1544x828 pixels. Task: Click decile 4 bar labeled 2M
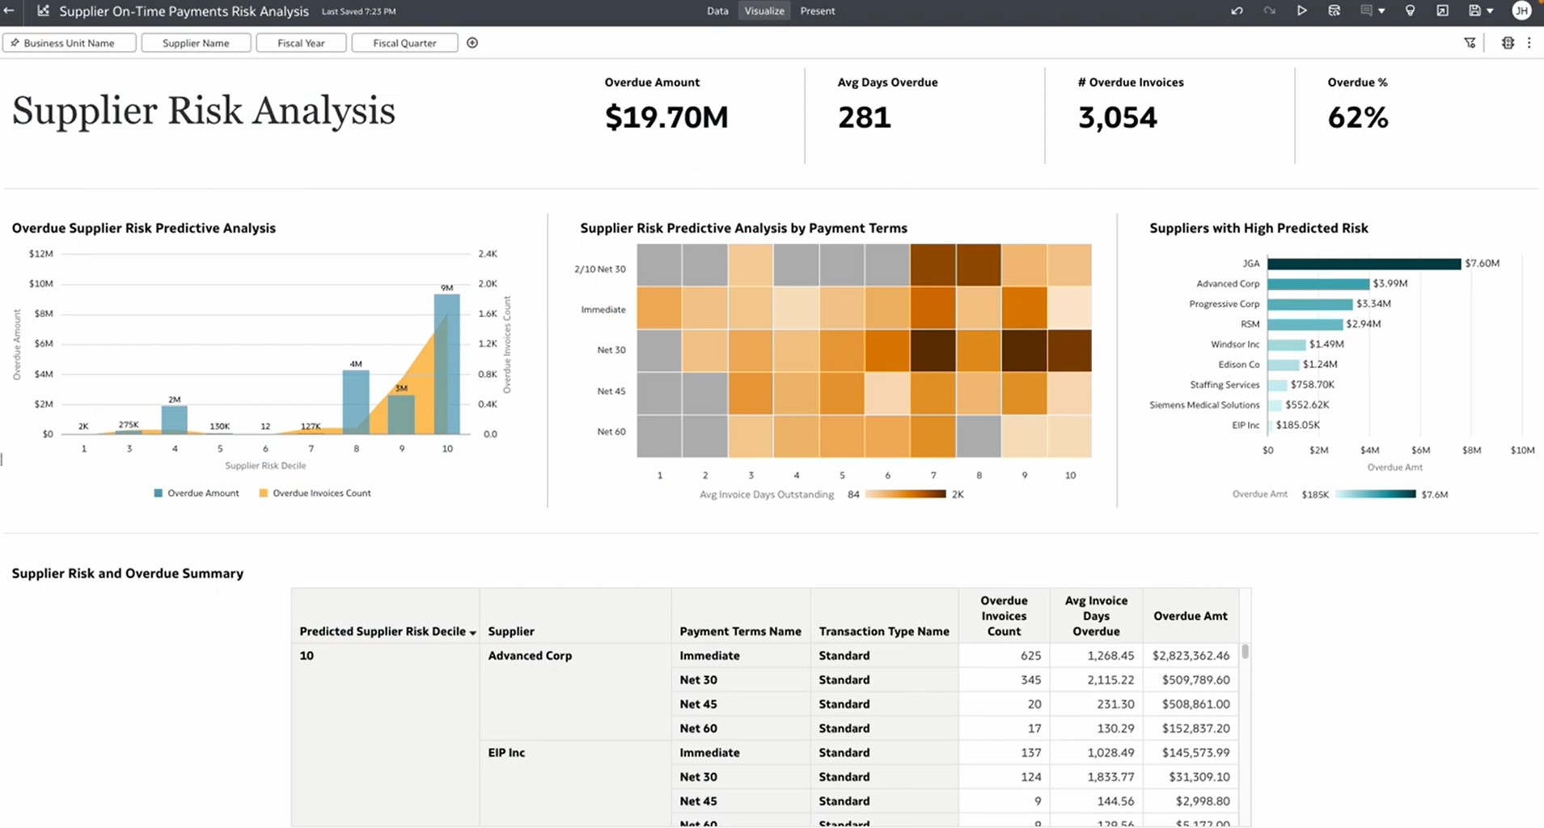tap(175, 420)
